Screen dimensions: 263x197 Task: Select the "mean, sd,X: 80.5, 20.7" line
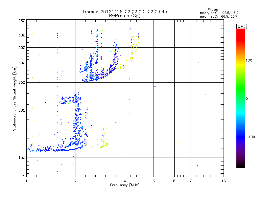[219, 16]
